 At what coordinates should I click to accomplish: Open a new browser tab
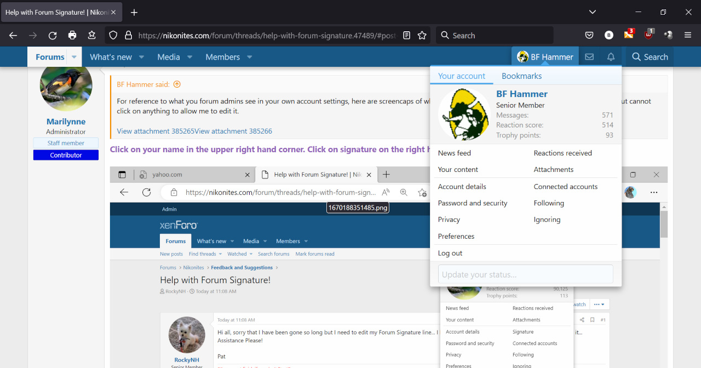tap(134, 12)
